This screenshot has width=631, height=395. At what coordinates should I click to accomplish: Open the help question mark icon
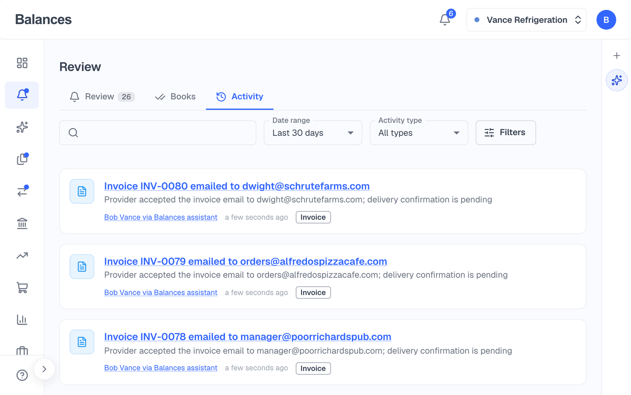coord(22,375)
